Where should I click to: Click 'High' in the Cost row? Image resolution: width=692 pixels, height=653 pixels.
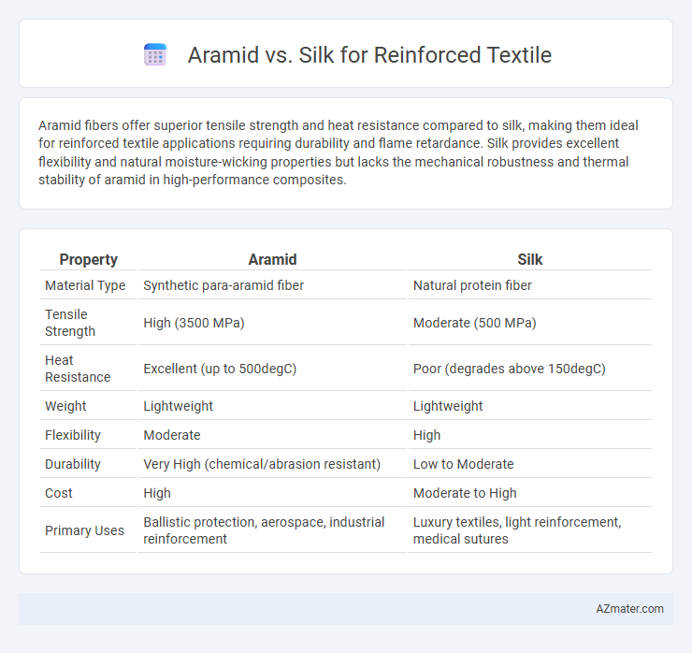(x=157, y=494)
